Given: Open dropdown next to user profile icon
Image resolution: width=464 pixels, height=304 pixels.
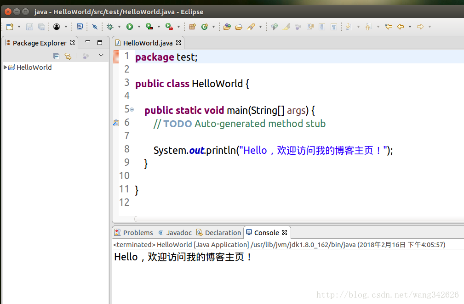Looking at the screenshot, I should [66, 27].
